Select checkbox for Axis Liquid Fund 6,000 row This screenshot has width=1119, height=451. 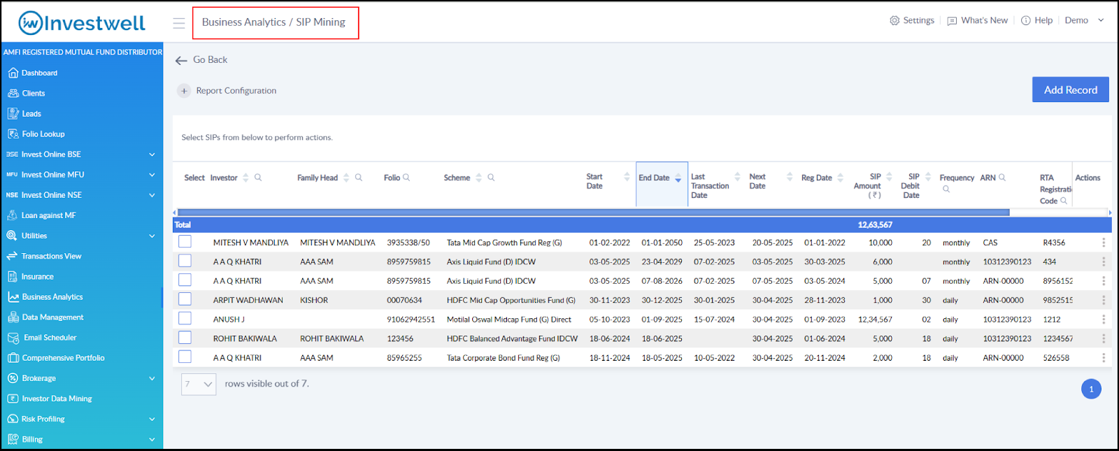point(185,261)
